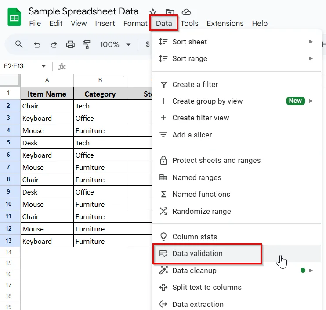Click the New badge on Create group by view
326x310 pixels.
(x=295, y=101)
